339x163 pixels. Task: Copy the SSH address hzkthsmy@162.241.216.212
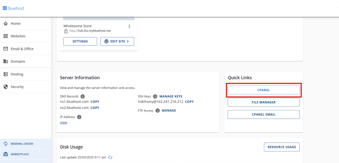click(x=189, y=101)
